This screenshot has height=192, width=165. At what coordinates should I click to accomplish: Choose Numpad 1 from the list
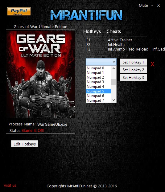98,73
